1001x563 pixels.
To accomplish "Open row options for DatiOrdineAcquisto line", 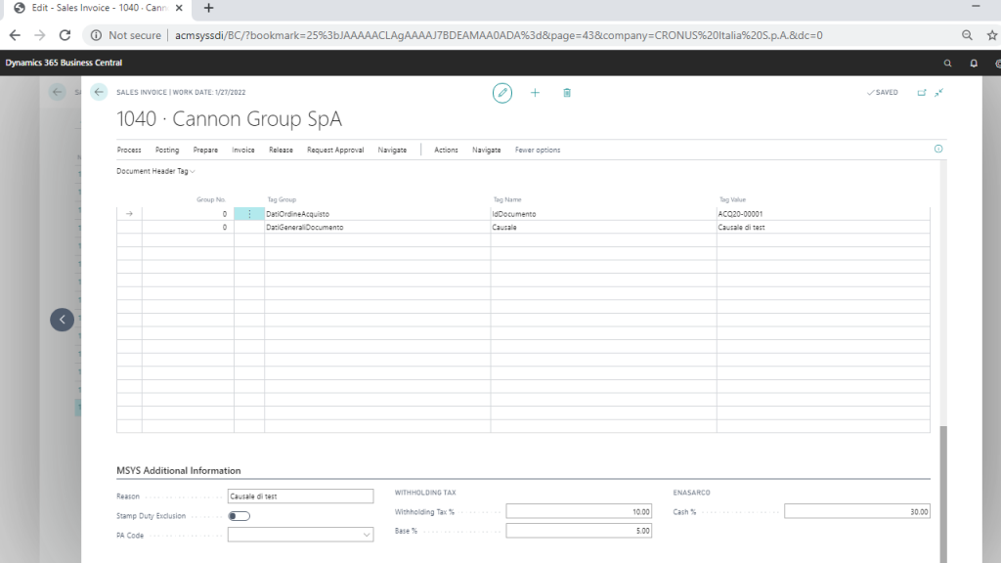I will pos(249,214).
